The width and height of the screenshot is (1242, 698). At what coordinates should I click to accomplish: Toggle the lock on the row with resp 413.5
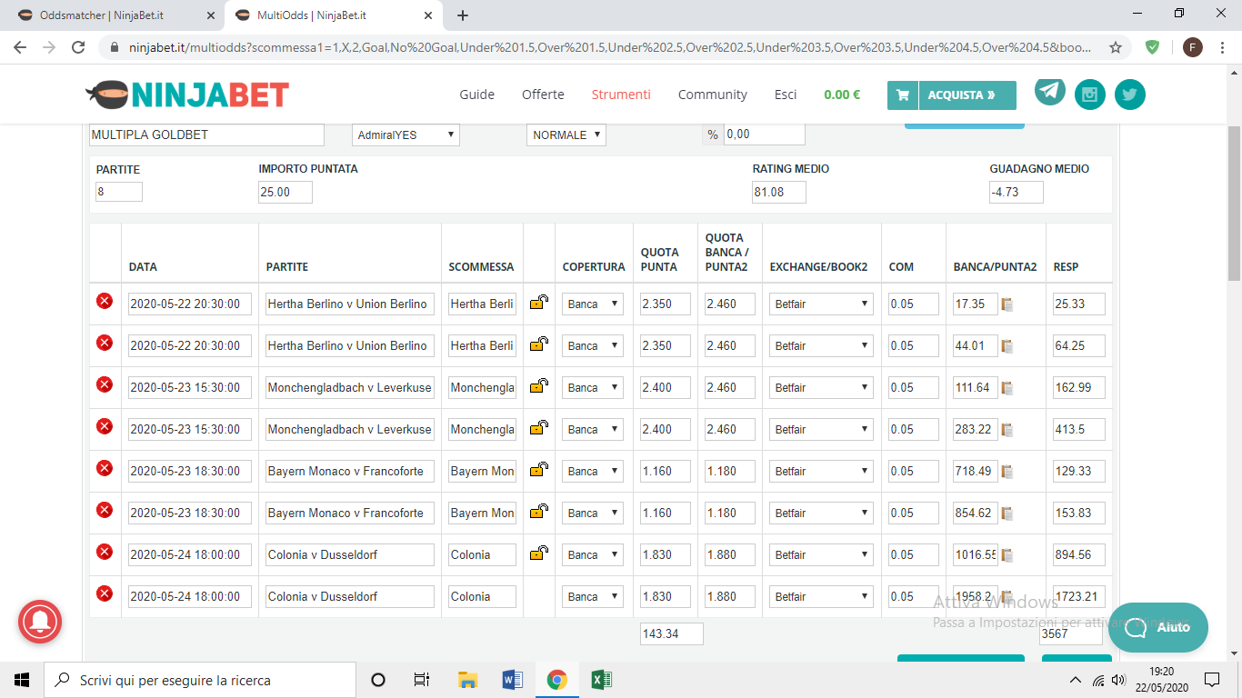click(539, 428)
